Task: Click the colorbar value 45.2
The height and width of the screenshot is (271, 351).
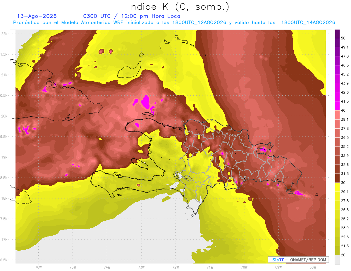Action: [345, 74]
